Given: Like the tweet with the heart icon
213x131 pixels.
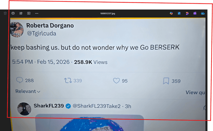Looking at the screenshot, I should [x=117, y=81].
